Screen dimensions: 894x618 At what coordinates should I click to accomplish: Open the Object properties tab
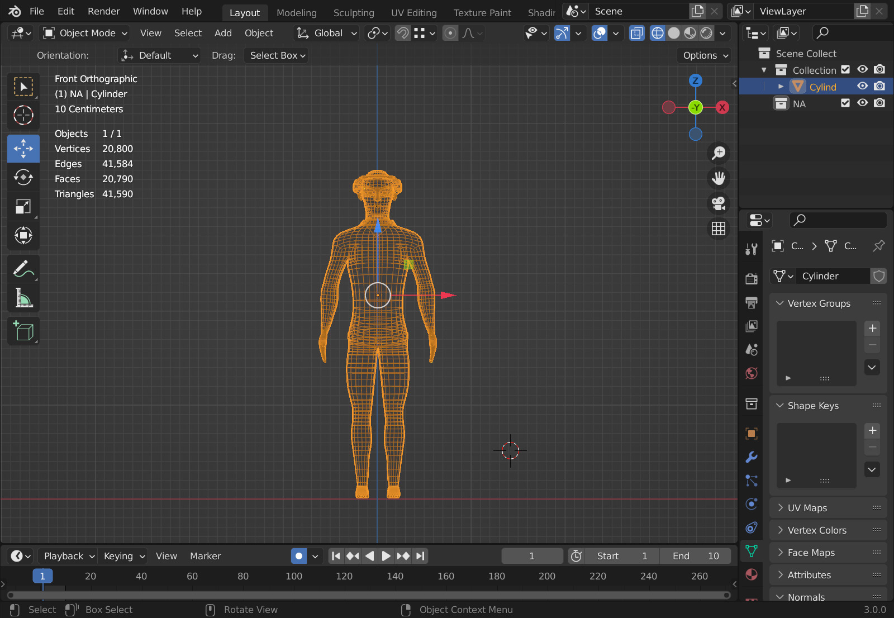click(x=752, y=434)
